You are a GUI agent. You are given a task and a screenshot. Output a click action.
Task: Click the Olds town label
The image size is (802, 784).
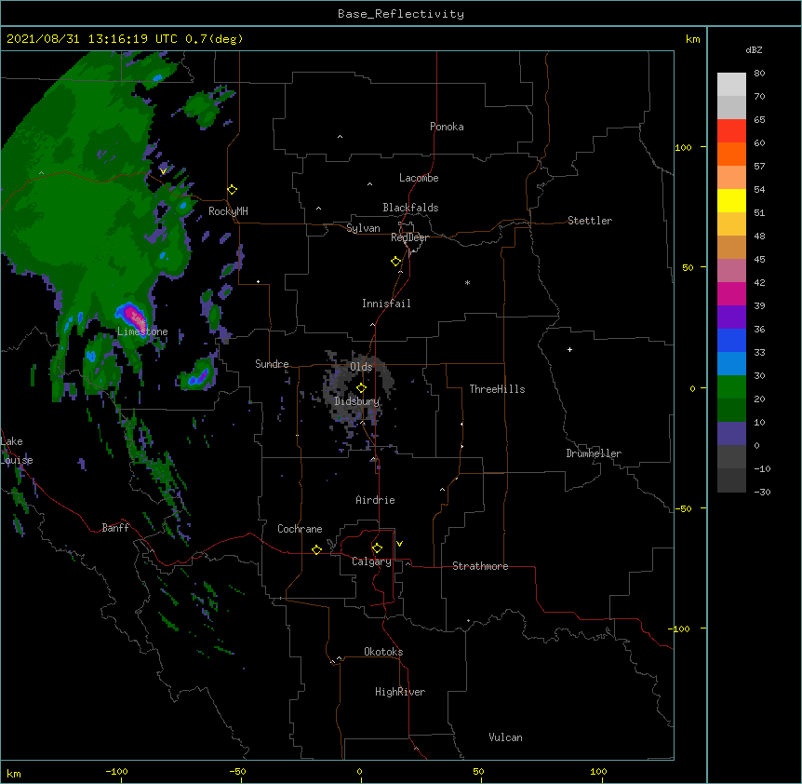[361, 367]
